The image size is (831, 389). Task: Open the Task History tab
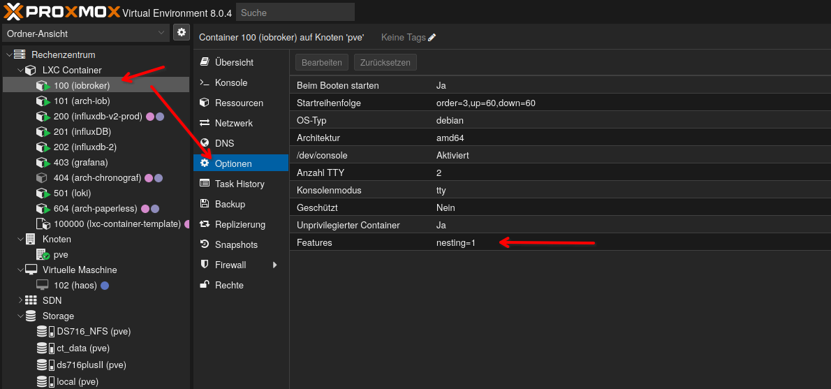pyautogui.click(x=241, y=184)
